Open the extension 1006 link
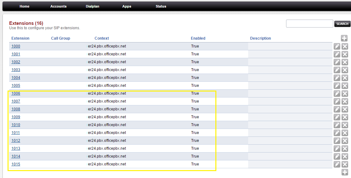351x178 pixels. coord(16,93)
